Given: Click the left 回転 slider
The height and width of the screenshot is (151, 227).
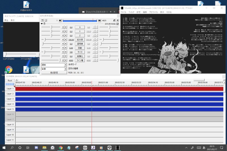Looking at the screenshot, I should [51, 48].
